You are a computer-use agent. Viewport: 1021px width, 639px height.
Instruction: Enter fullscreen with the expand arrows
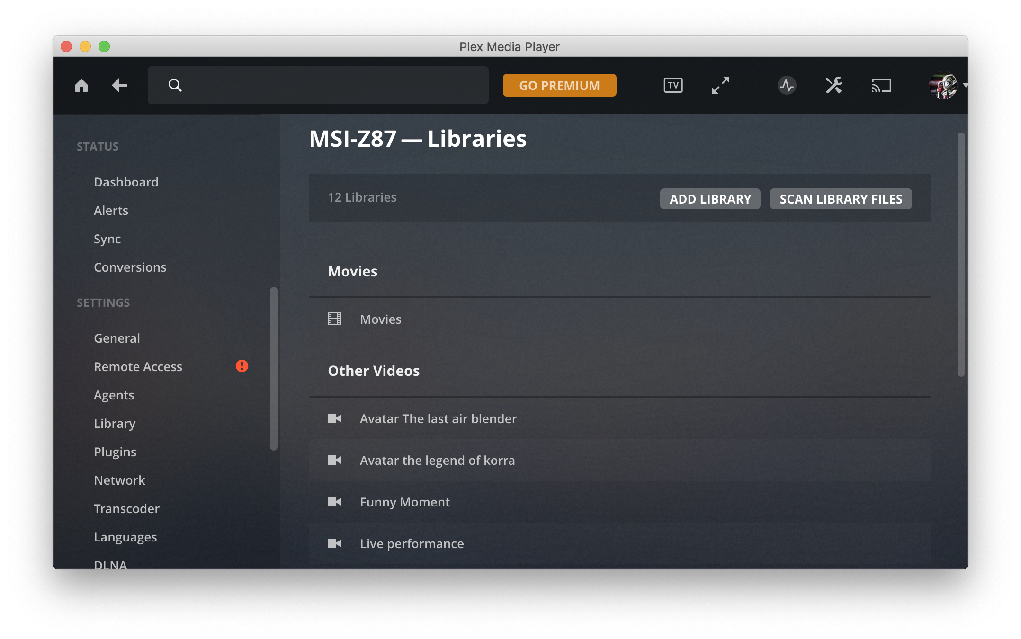tap(720, 85)
